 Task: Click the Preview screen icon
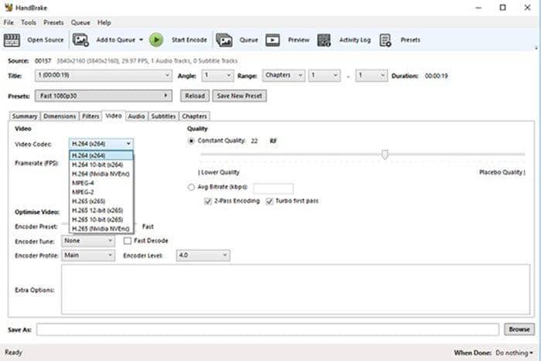click(x=273, y=40)
